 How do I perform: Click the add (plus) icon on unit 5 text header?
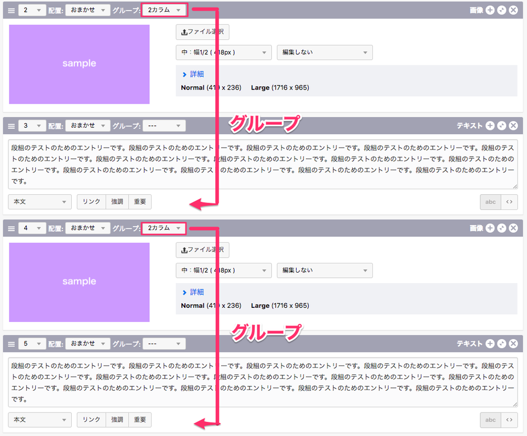(490, 344)
